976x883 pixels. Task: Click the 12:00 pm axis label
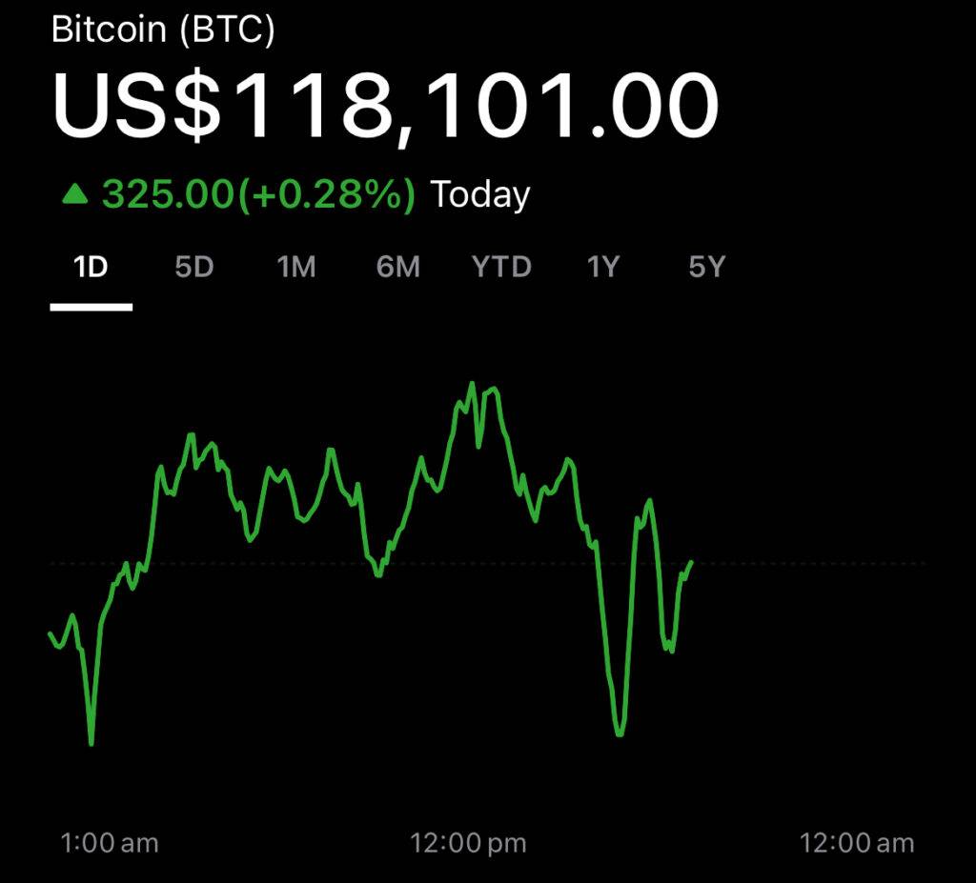coord(468,843)
